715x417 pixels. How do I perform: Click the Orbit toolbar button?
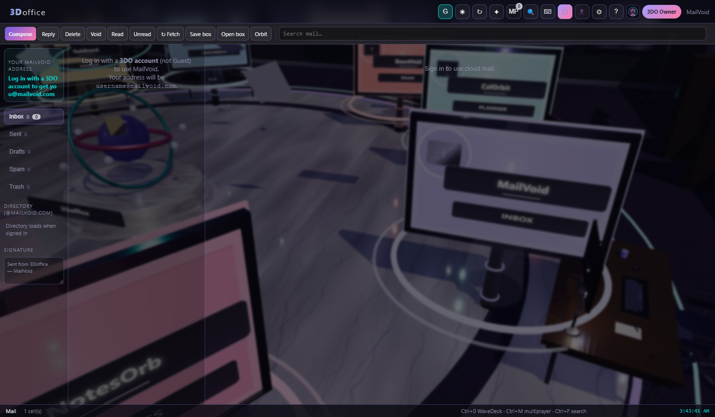click(x=261, y=34)
